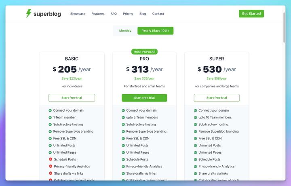Image resolution: width=291 pixels, height=186 pixels.
Task: Navigate to Pricing in the header
Action: pos(128,14)
